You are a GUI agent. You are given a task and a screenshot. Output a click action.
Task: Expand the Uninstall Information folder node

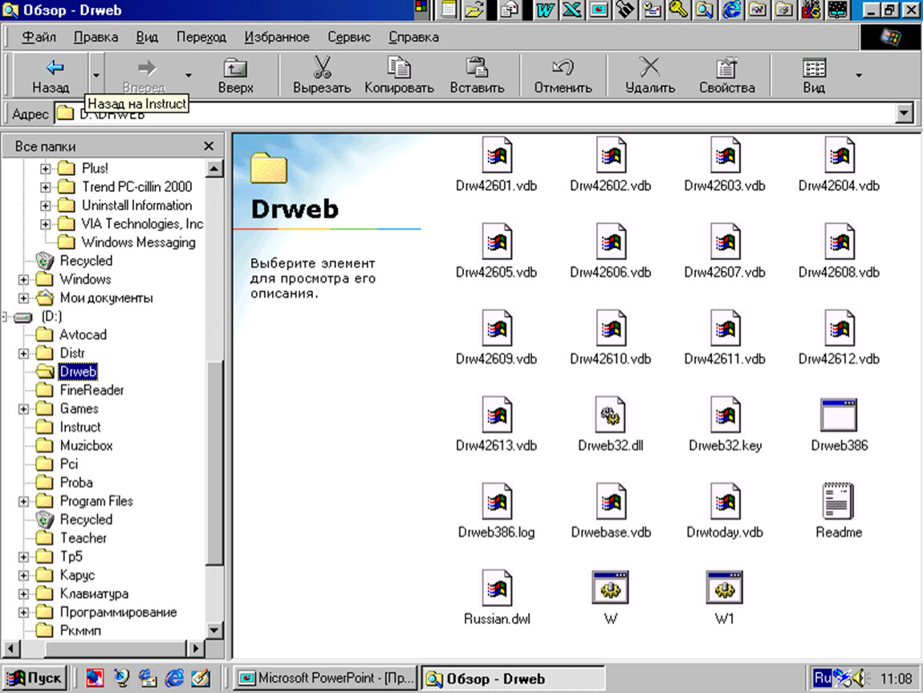click(x=45, y=206)
